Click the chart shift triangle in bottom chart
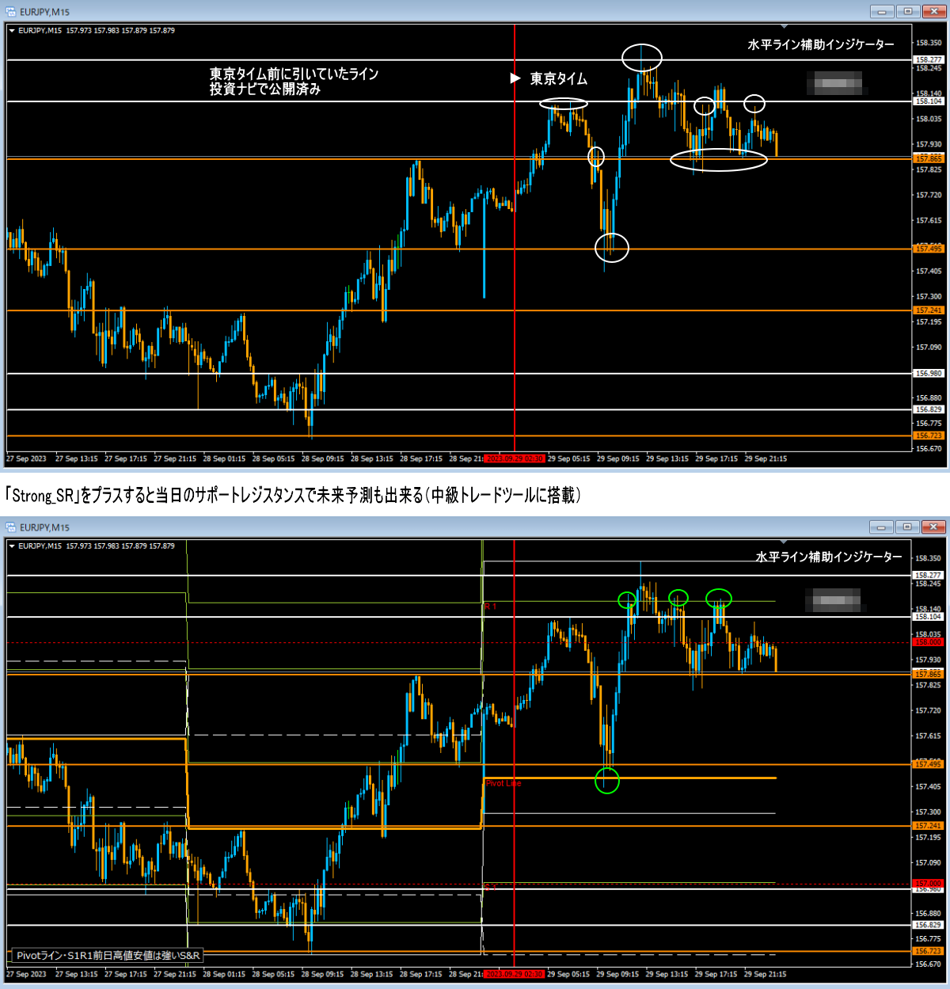The height and width of the screenshot is (989, 950). click(x=785, y=542)
